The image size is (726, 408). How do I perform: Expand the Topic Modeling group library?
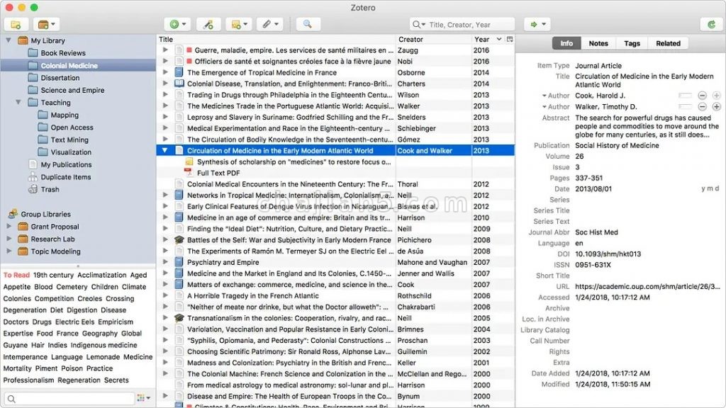pyautogui.click(x=9, y=251)
